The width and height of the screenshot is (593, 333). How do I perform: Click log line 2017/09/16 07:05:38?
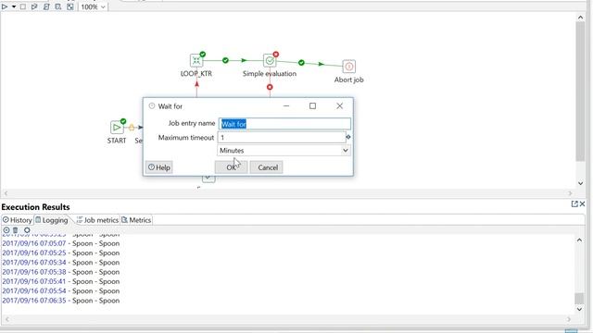coord(61,272)
